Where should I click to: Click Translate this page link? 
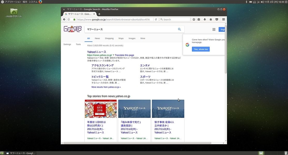pos(124,55)
